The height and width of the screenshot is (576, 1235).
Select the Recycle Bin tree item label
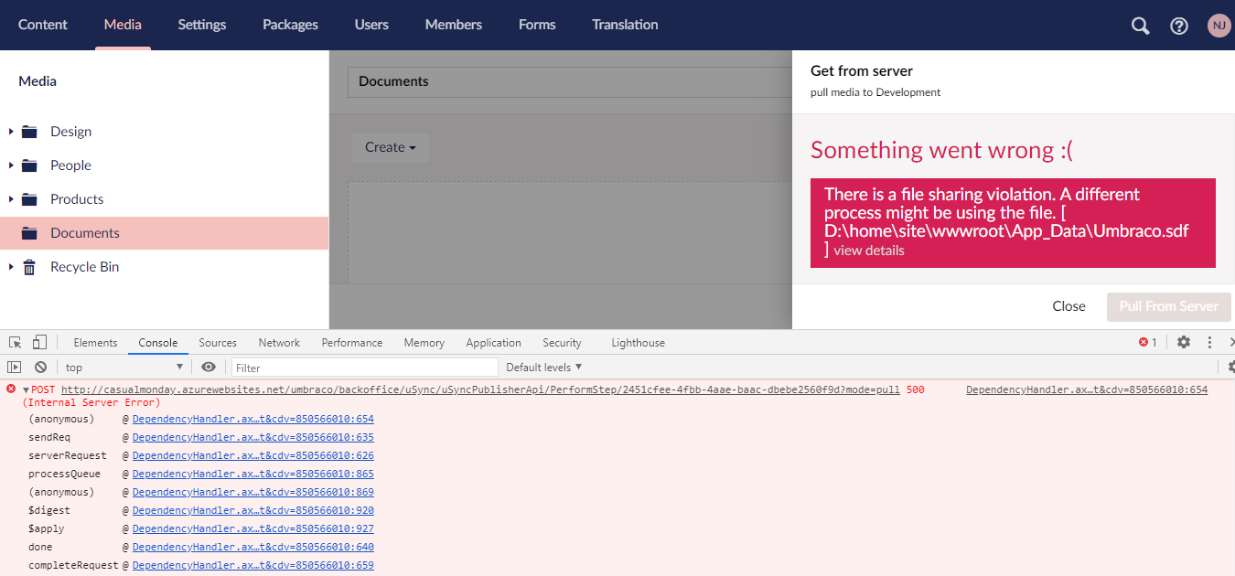pos(85,267)
